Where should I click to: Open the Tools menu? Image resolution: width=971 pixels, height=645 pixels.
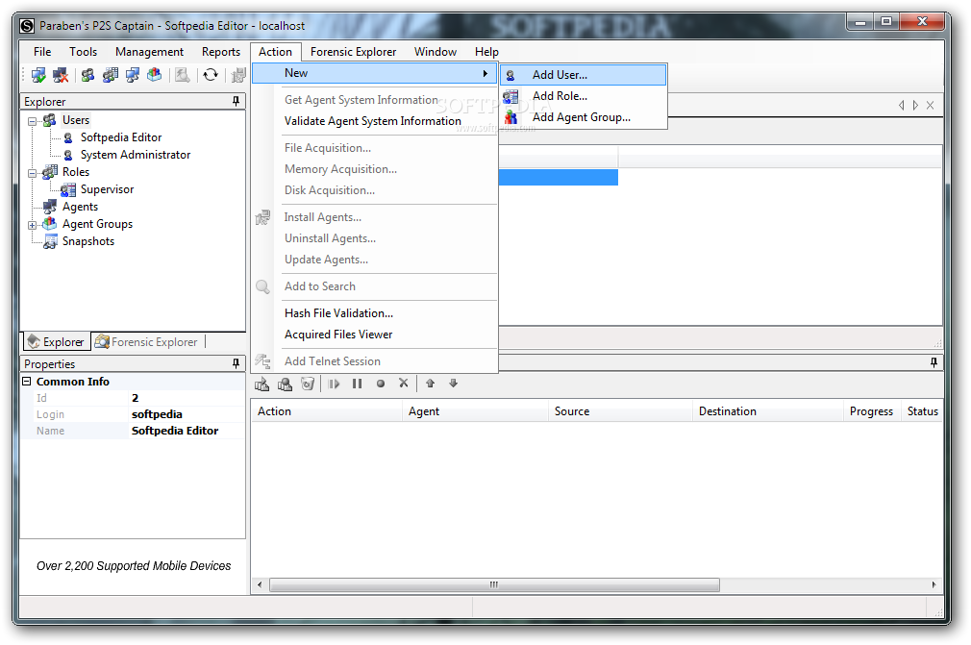(x=83, y=52)
